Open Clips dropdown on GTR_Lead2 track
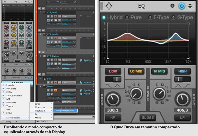Viewport: 198px width, 136px height. click(69, 16)
